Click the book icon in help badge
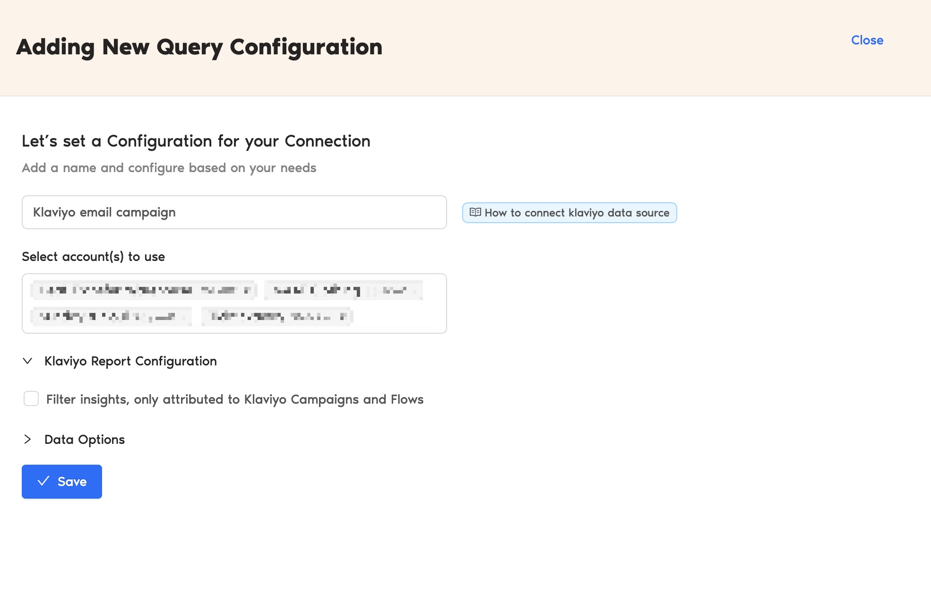The height and width of the screenshot is (606, 931). point(475,212)
